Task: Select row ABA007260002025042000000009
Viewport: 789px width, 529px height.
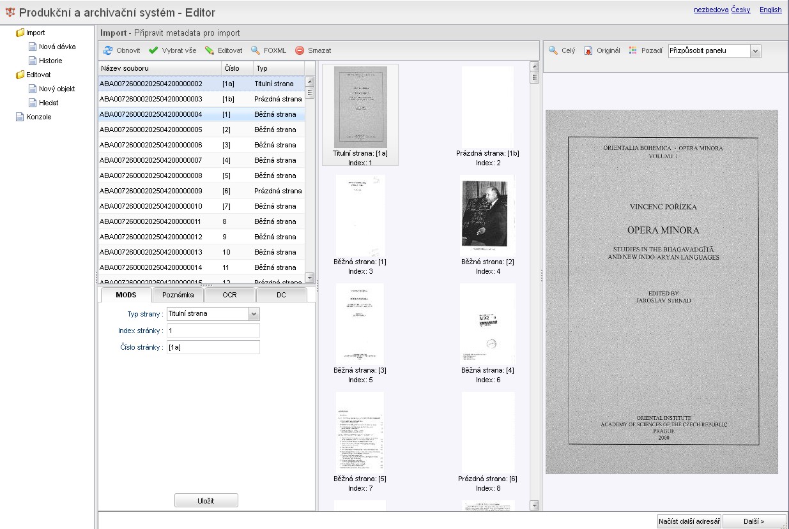Action: [201, 191]
